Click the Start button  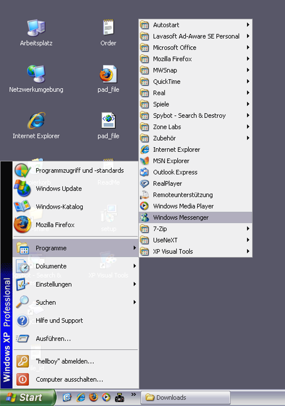(27, 398)
